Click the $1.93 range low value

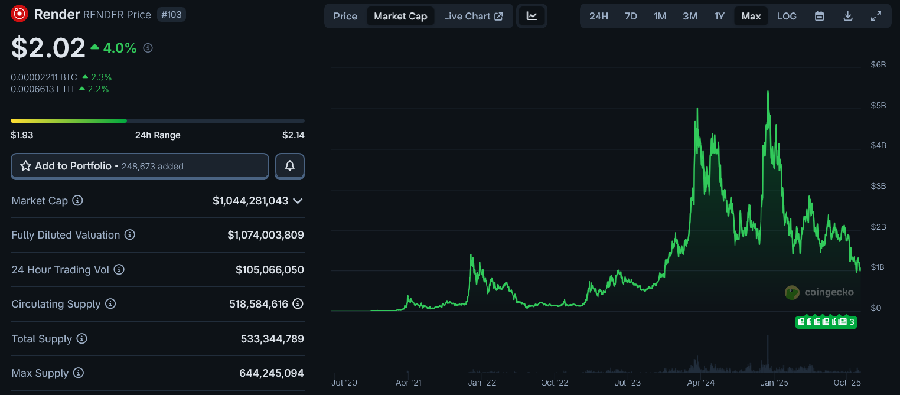click(x=22, y=135)
